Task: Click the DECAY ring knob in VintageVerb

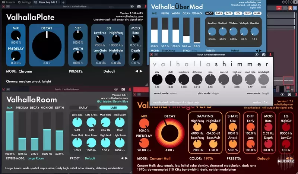Action: coord(170,133)
